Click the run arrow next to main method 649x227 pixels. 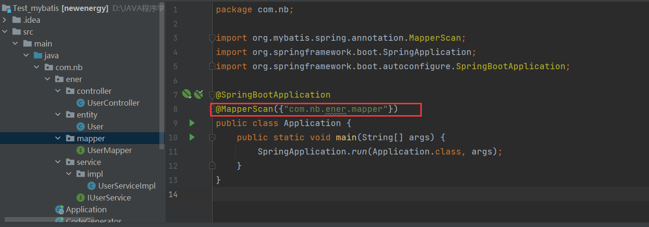192,137
